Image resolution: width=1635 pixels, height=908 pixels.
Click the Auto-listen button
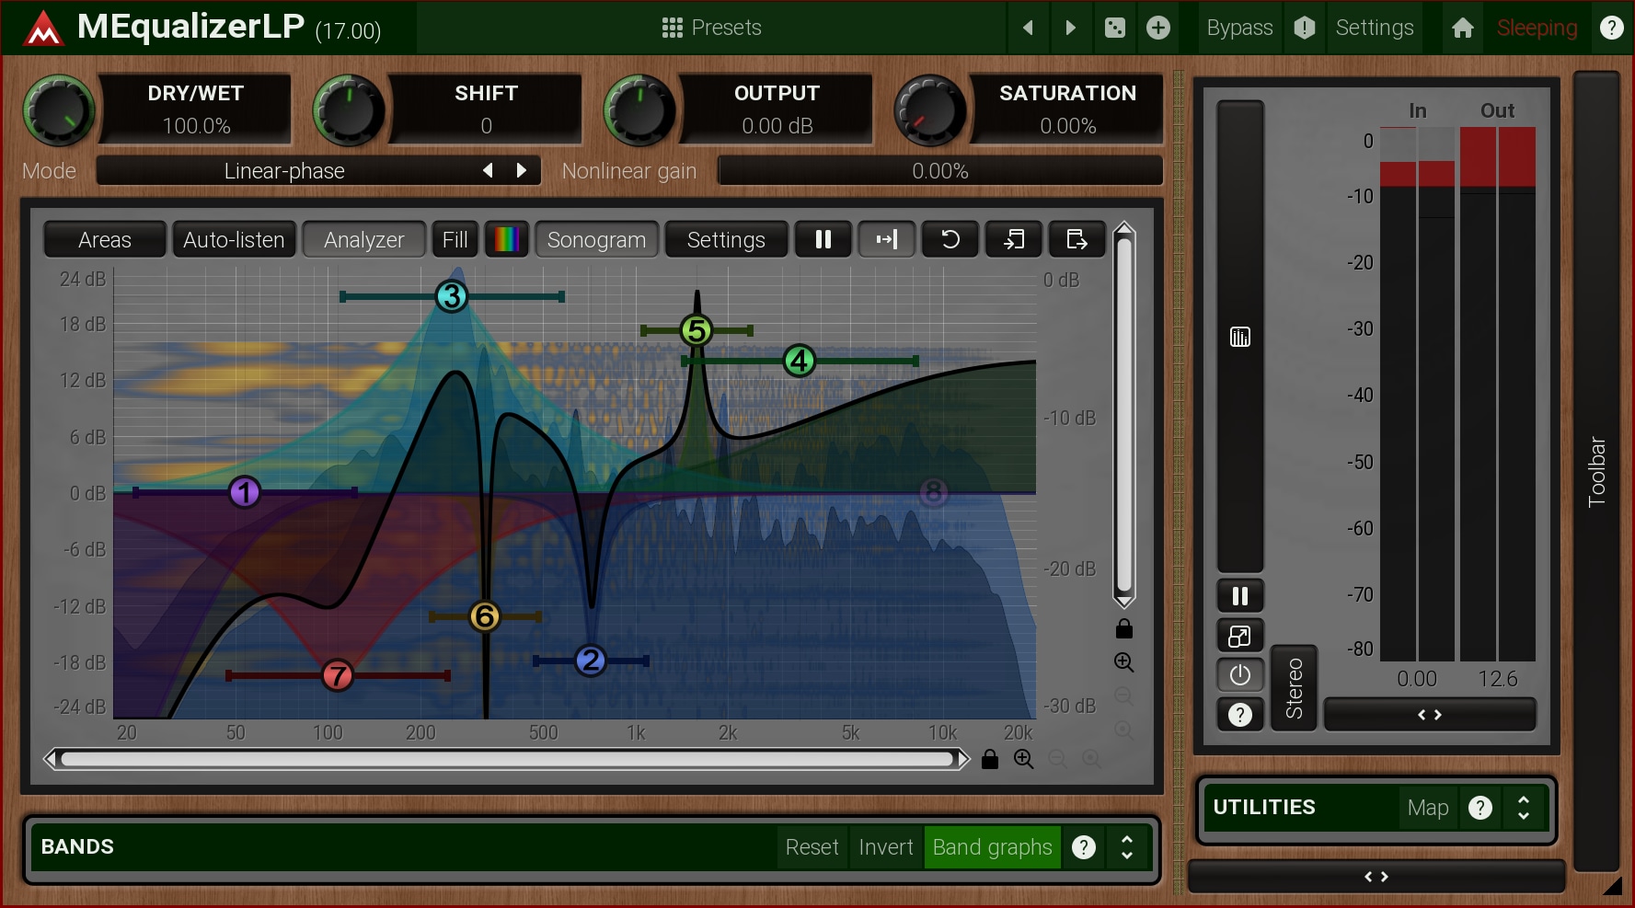(x=234, y=239)
